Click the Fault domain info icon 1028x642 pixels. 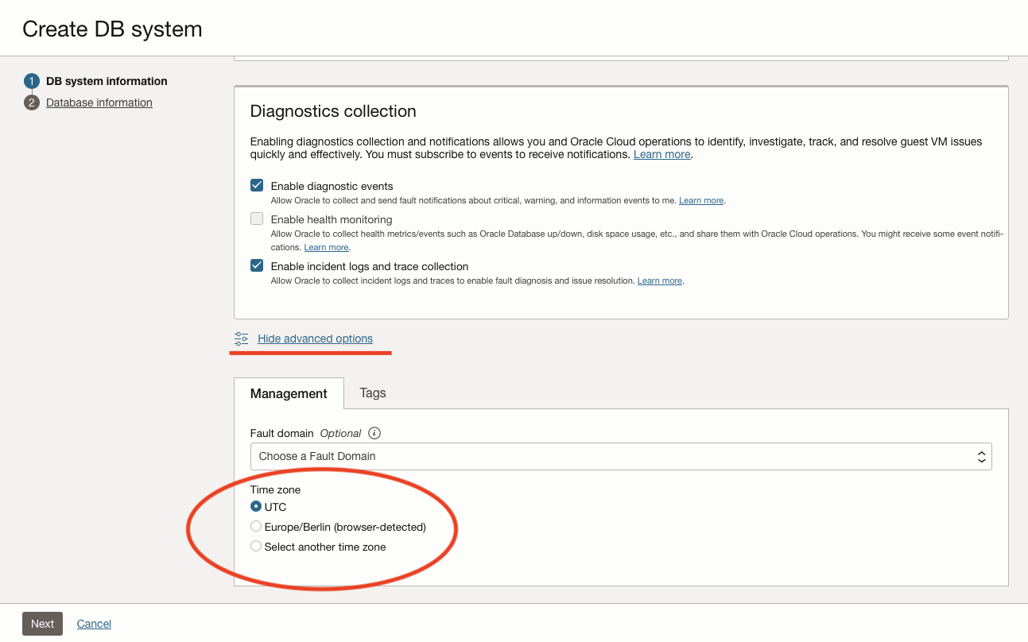(374, 433)
